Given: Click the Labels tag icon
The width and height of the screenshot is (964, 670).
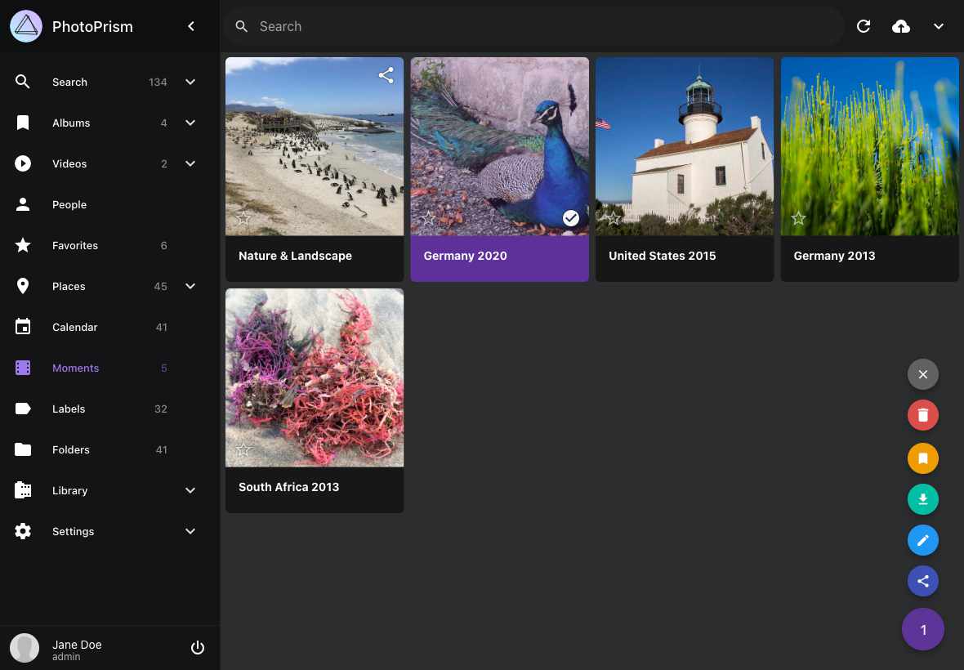Looking at the screenshot, I should point(23,409).
